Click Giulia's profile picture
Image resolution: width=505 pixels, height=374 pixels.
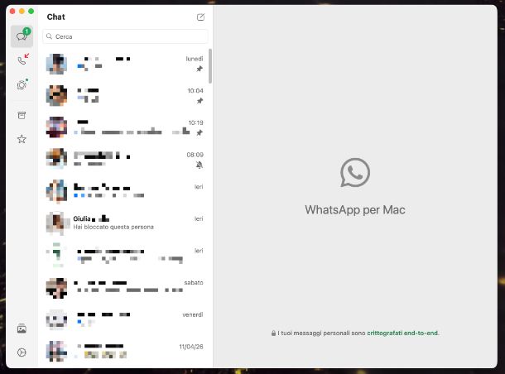point(56,223)
